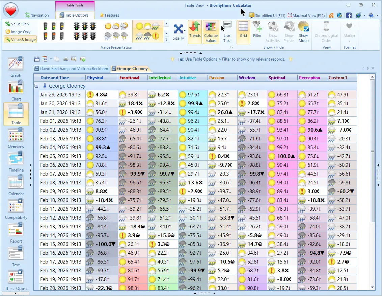Open the Filter tool

[x=257, y=31]
